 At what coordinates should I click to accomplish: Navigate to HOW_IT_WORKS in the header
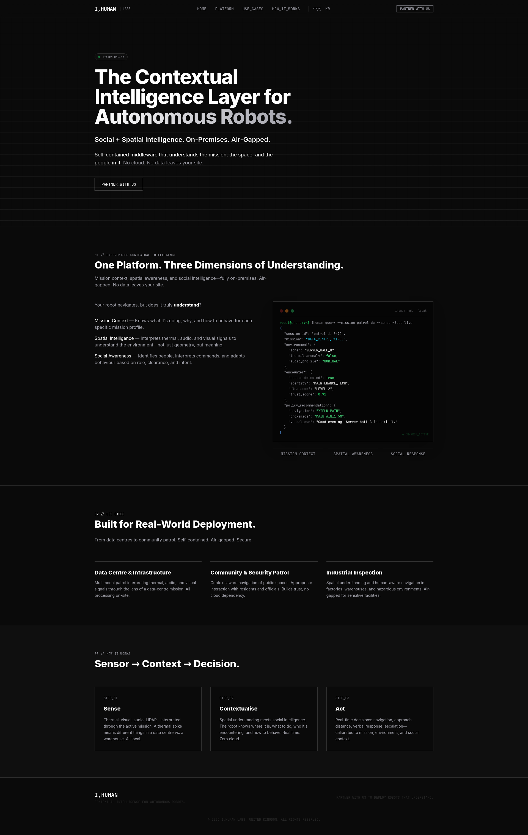tap(286, 9)
